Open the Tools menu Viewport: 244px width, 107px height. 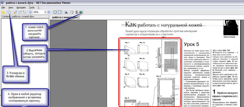(x=32, y=7)
